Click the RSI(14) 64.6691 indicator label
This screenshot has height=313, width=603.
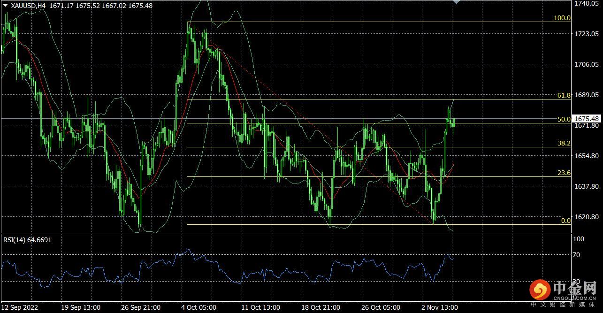tap(28, 240)
